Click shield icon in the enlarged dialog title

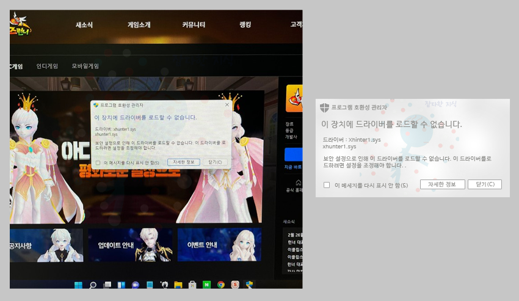point(324,107)
